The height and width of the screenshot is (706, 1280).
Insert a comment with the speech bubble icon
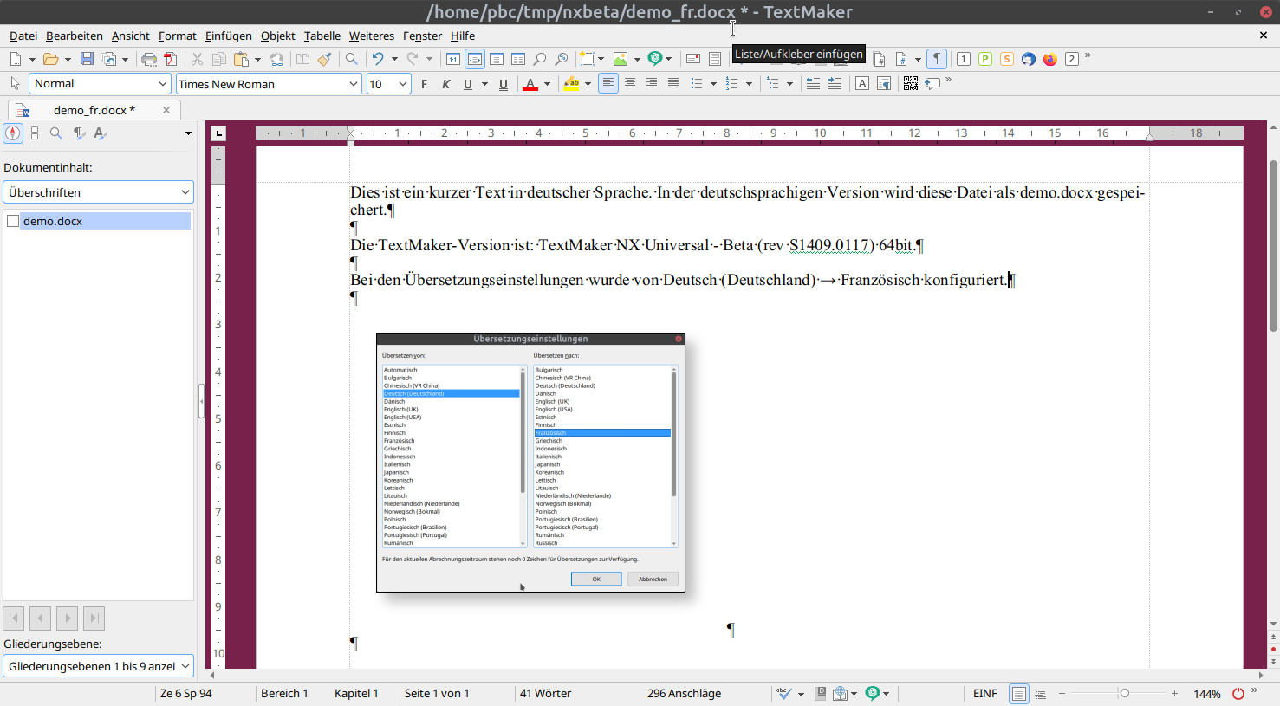tap(932, 84)
